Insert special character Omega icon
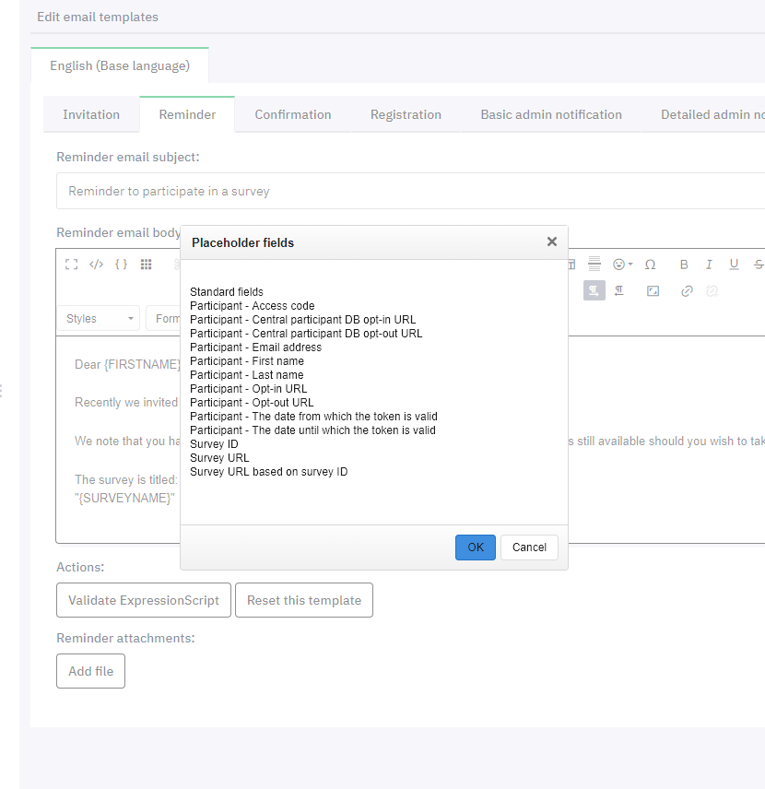The height and width of the screenshot is (789, 765). pyautogui.click(x=651, y=265)
